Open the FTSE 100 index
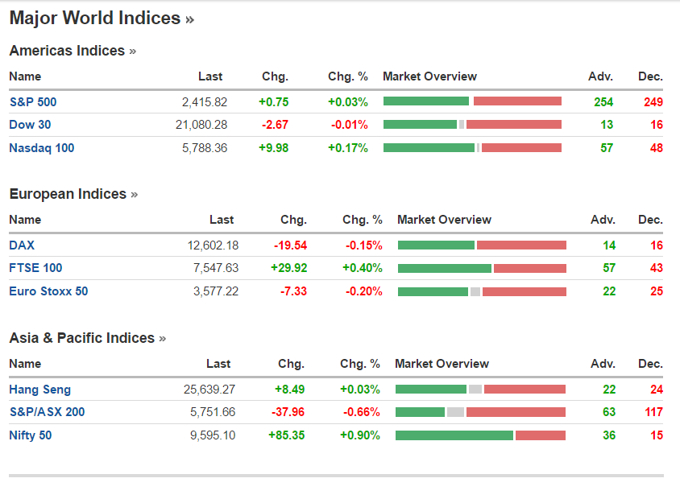680x499 pixels. point(35,268)
